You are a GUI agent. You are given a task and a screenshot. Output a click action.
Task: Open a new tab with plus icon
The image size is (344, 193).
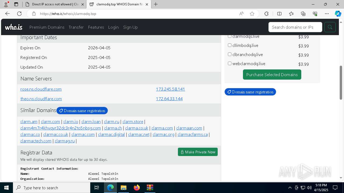click(x=156, y=4)
